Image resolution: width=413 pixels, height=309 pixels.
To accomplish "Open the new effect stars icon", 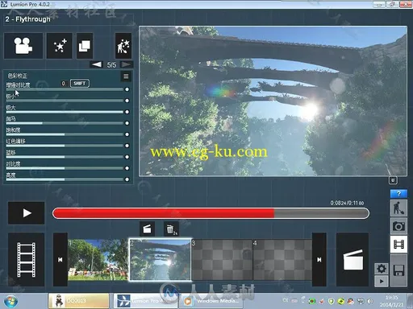I will click(x=60, y=46).
